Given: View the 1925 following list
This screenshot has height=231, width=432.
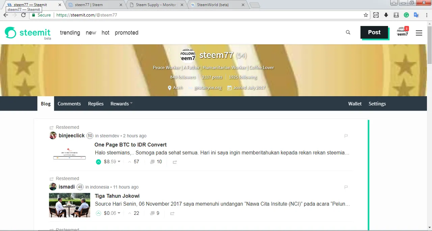Looking at the screenshot, I should coord(243,77).
